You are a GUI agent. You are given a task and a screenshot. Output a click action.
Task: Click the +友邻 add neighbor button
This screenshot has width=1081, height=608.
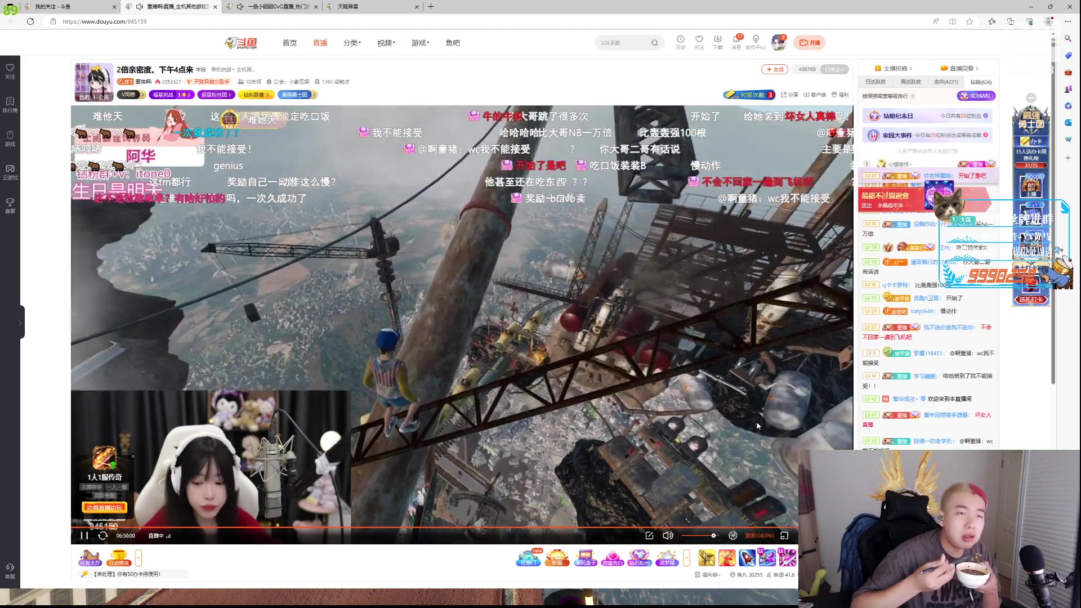(775, 69)
